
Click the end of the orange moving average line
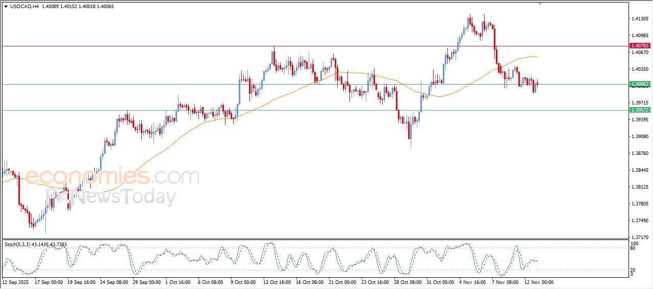pos(536,57)
